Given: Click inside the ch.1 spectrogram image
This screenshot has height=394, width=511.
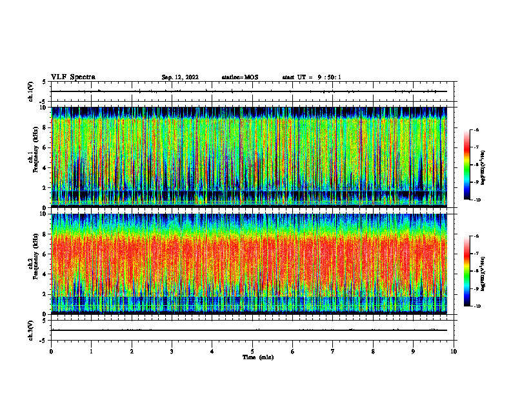Looking at the screenshot, I should 249,157.
